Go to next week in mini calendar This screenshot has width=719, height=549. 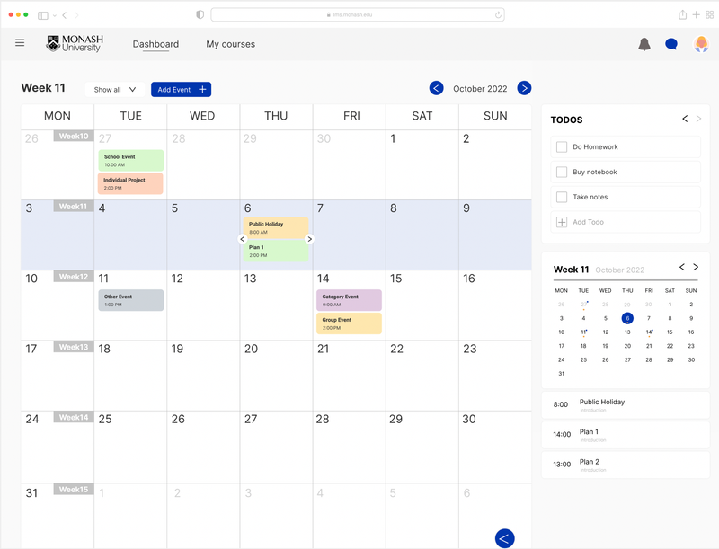click(696, 267)
